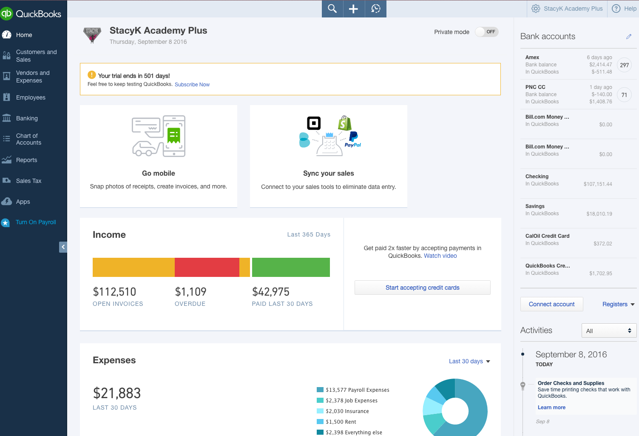The image size is (639, 436).
Task: Click the Watch video link
Action: 440,256
